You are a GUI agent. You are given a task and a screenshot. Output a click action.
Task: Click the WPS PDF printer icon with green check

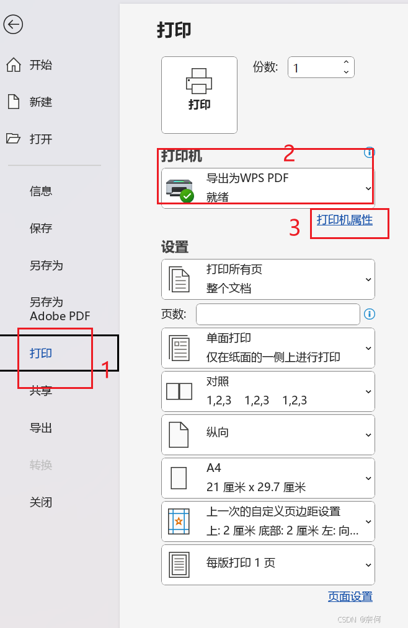pos(180,191)
